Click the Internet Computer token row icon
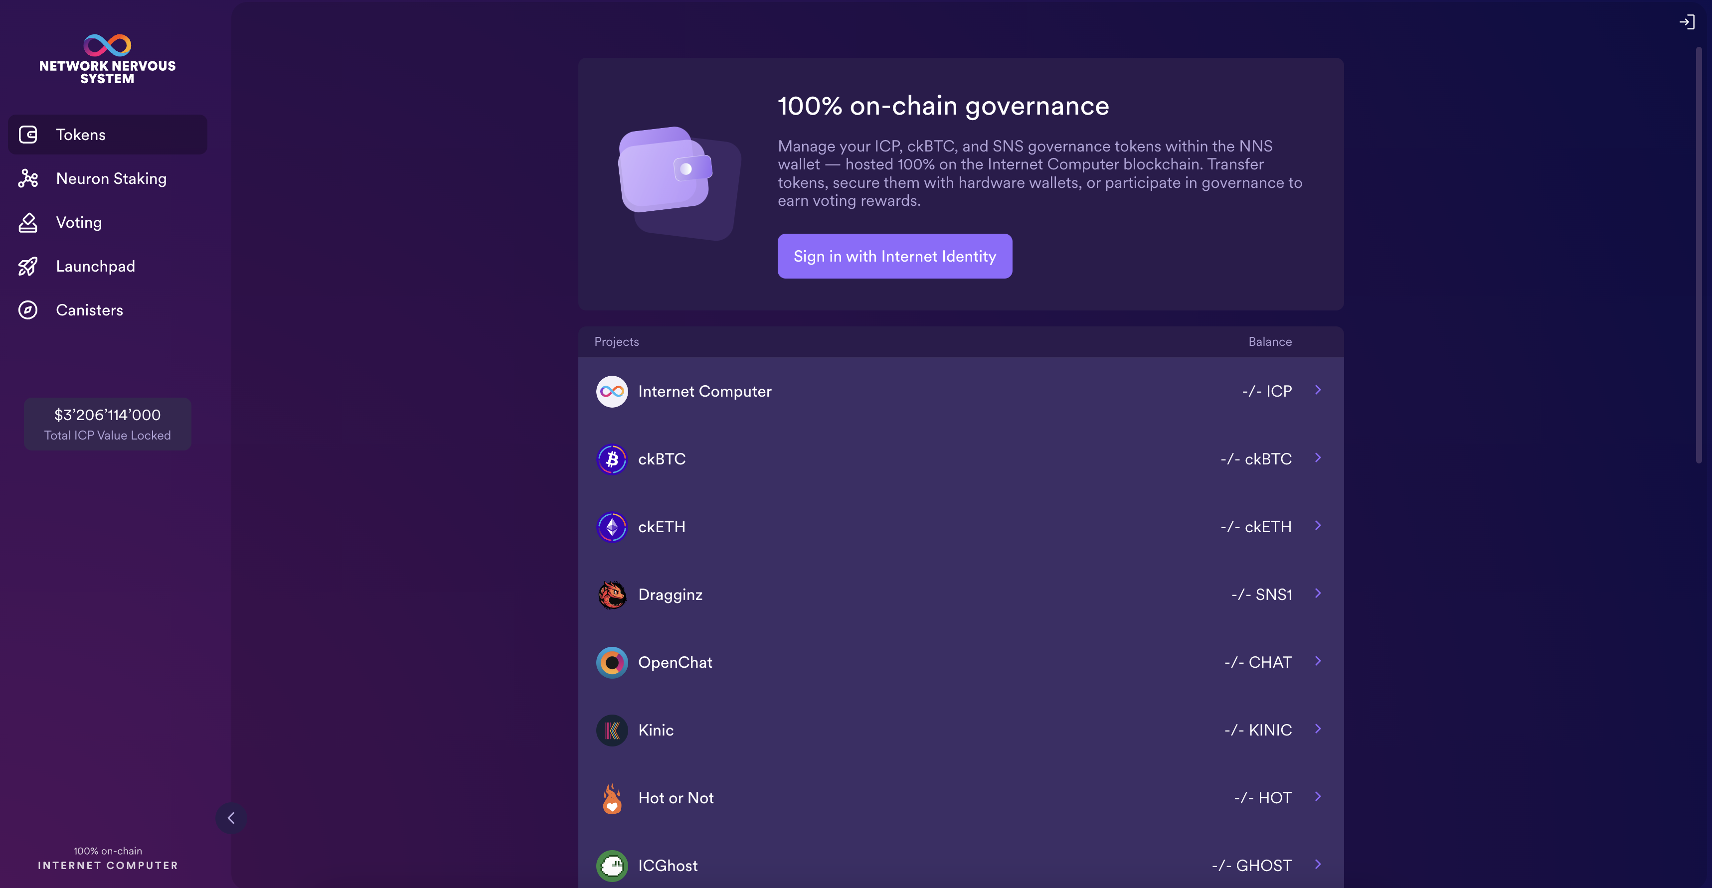Image resolution: width=1712 pixels, height=888 pixels. tap(611, 391)
